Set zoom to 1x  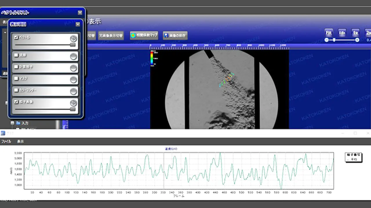tap(356, 33)
